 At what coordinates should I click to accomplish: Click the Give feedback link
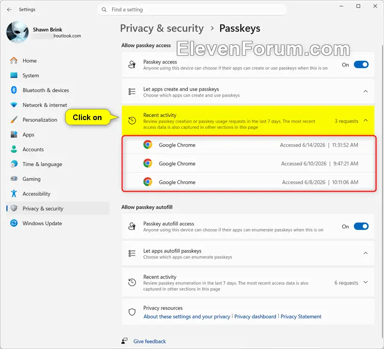pyautogui.click(x=150, y=341)
